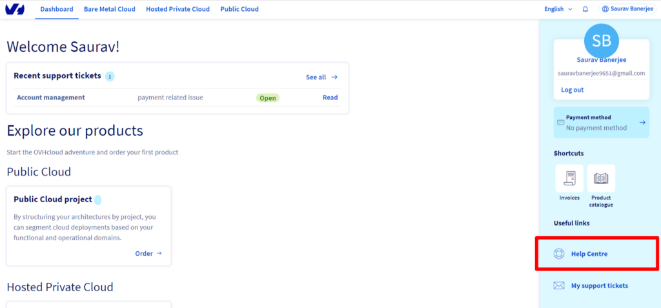The width and height of the screenshot is (661, 308).
Task: Click the arrow on Payment method tile
Action: [x=642, y=122]
